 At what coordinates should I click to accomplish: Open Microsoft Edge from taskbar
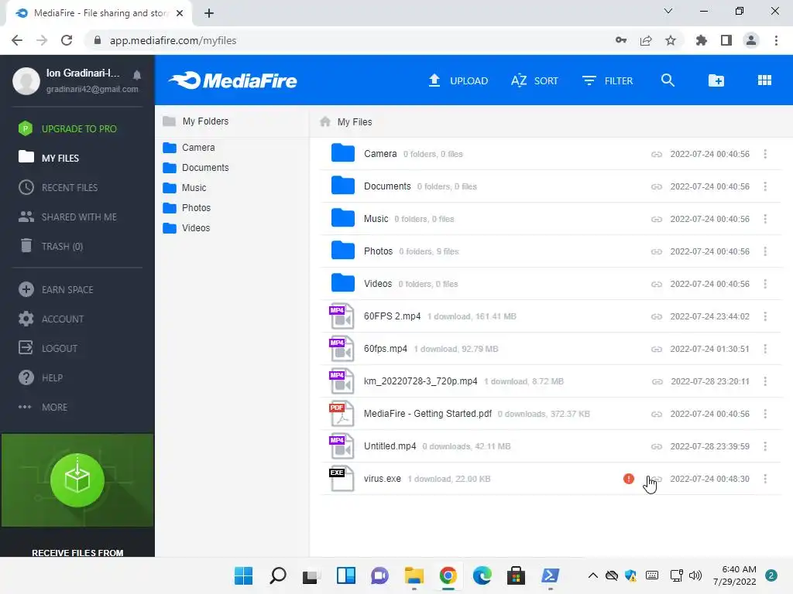coord(482,575)
